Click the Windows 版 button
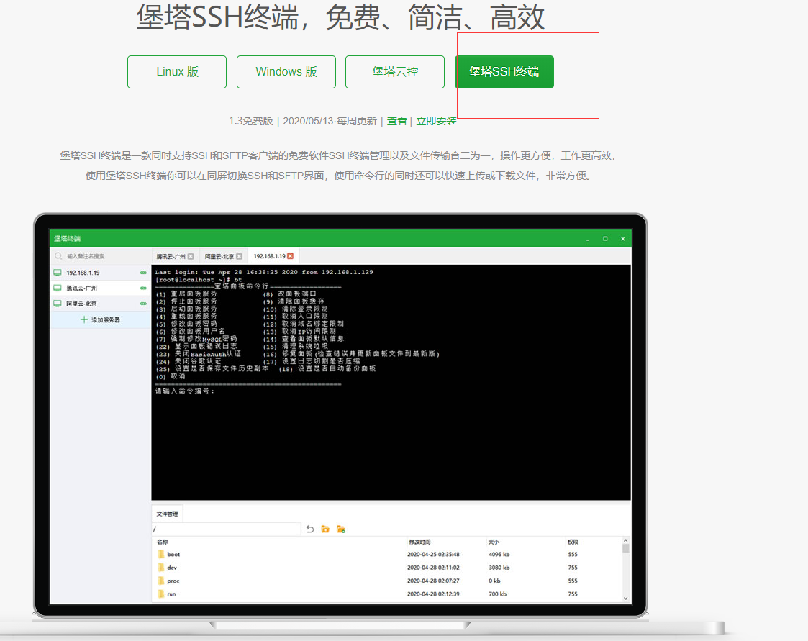 click(x=286, y=72)
